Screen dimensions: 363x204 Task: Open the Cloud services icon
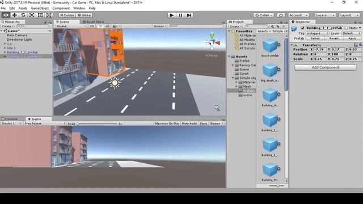(x=281, y=15)
